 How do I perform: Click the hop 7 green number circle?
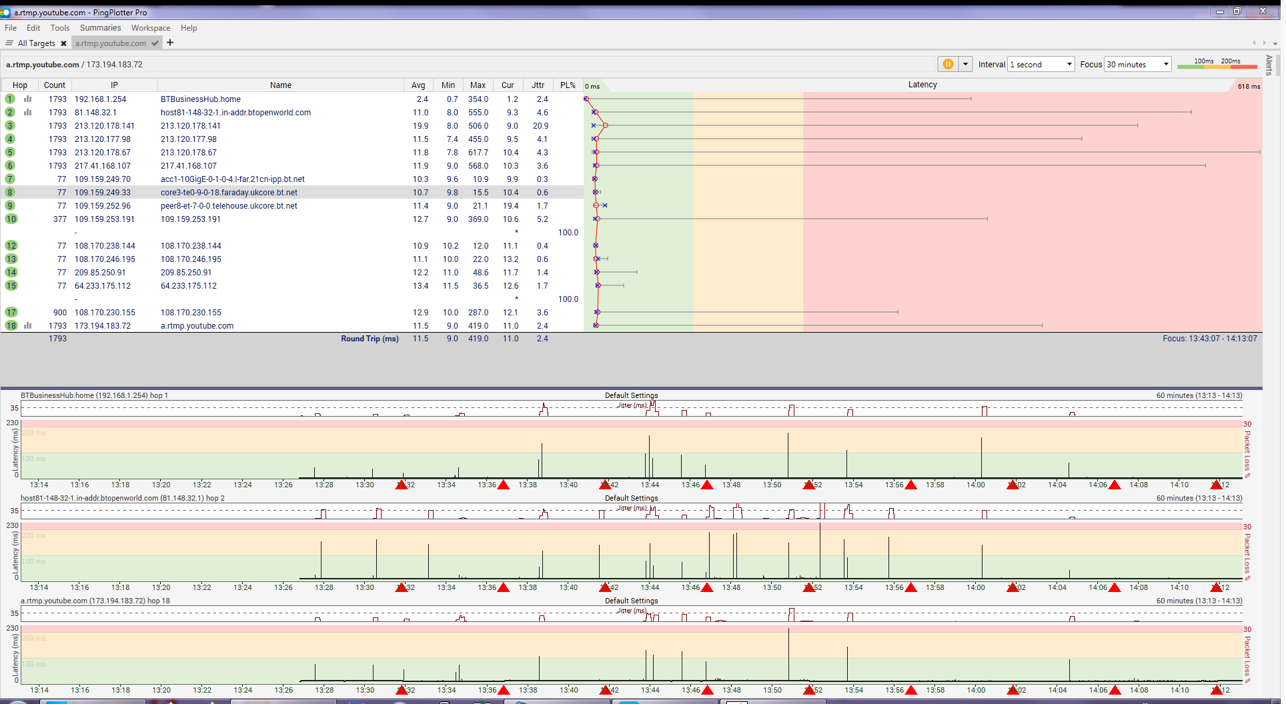pos(10,179)
